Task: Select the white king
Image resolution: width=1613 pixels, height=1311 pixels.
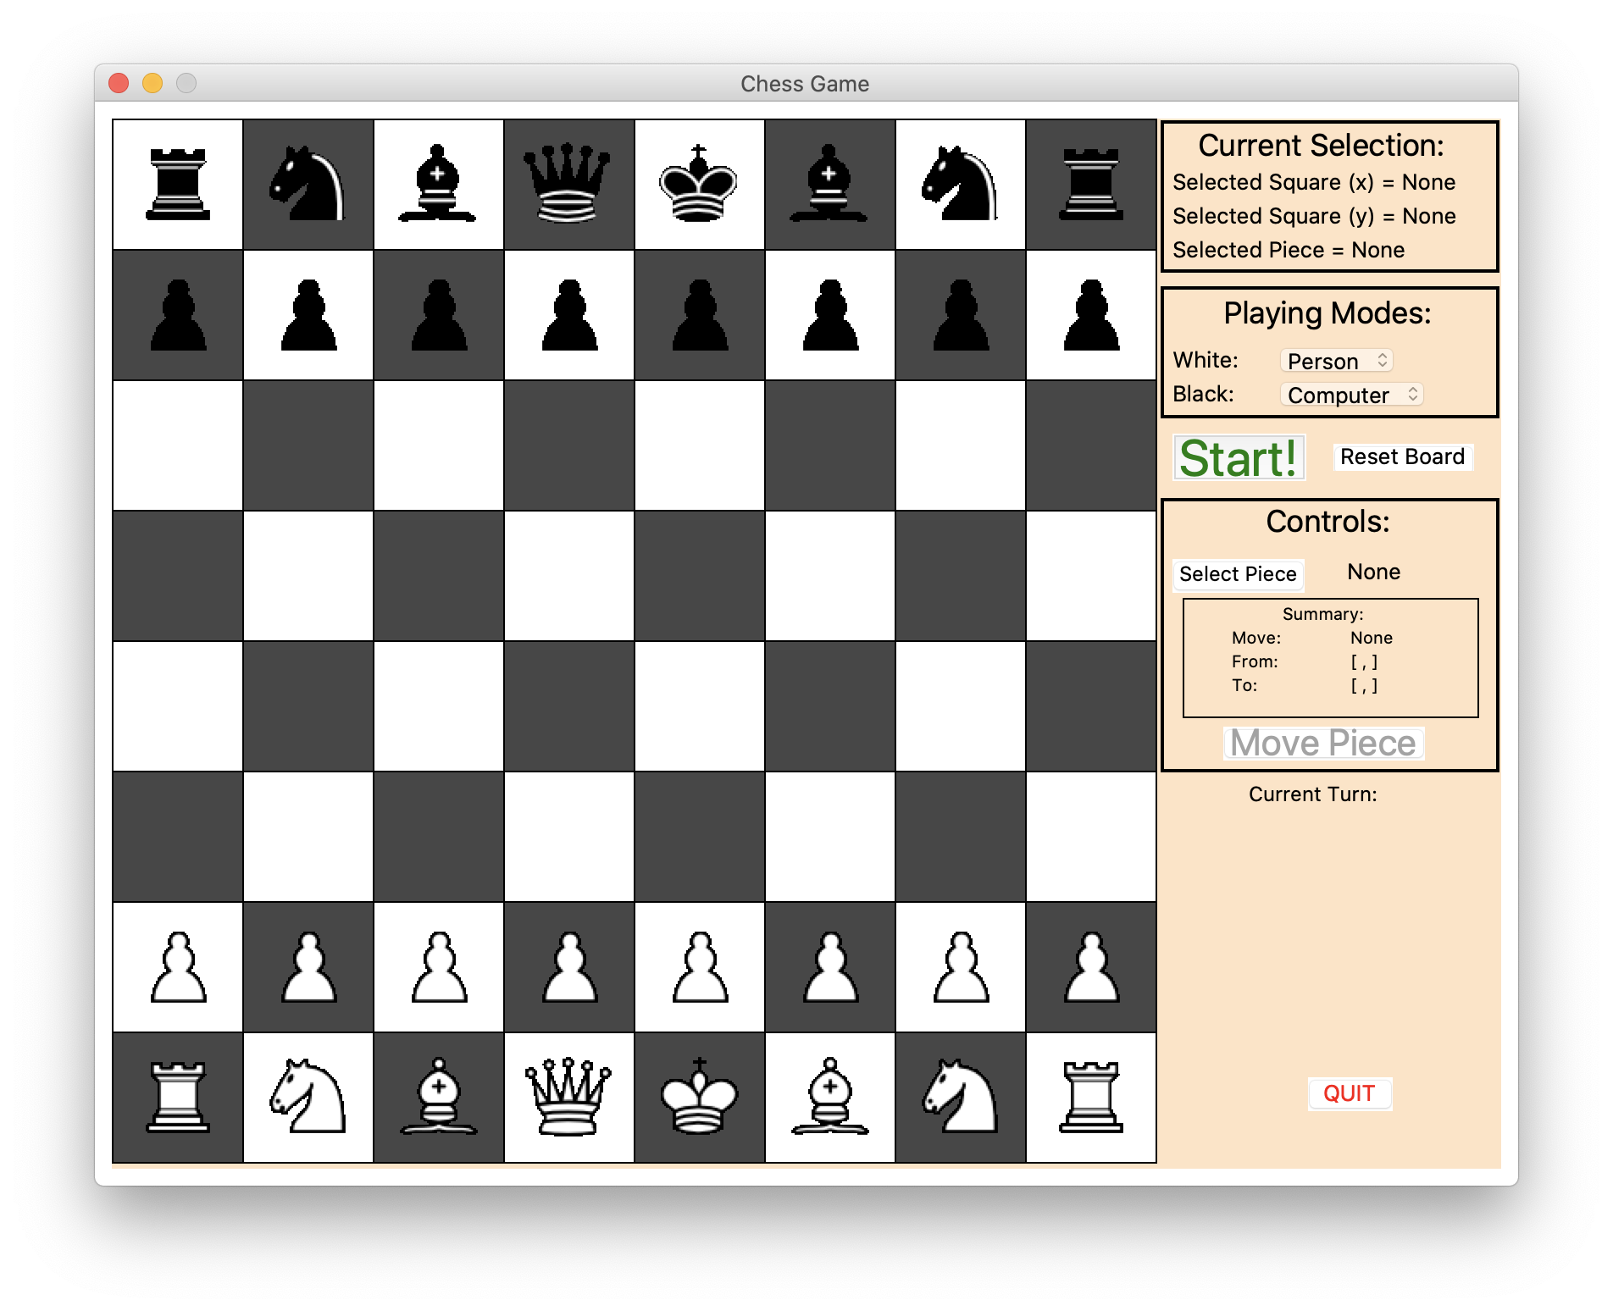Action: 699,1096
